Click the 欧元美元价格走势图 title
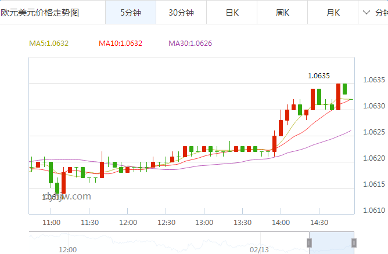388x254 pixels. [40, 12]
